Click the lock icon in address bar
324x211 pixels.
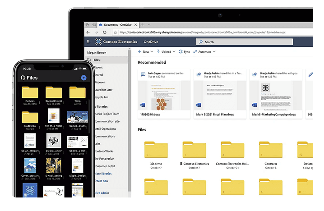pyautogui.click(x=116, y=32)
